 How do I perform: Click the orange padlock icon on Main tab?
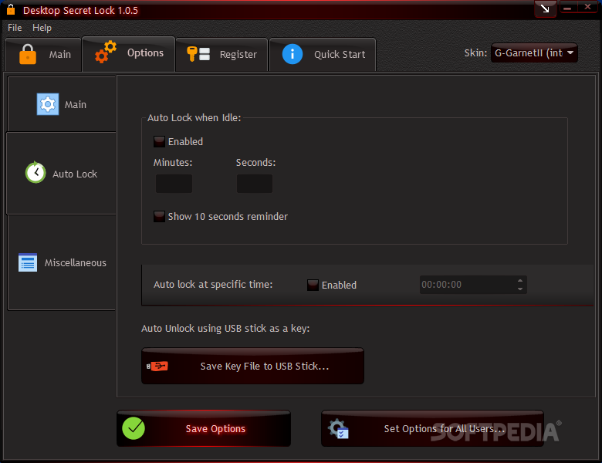pyautogui.click(x=28, y=54)
